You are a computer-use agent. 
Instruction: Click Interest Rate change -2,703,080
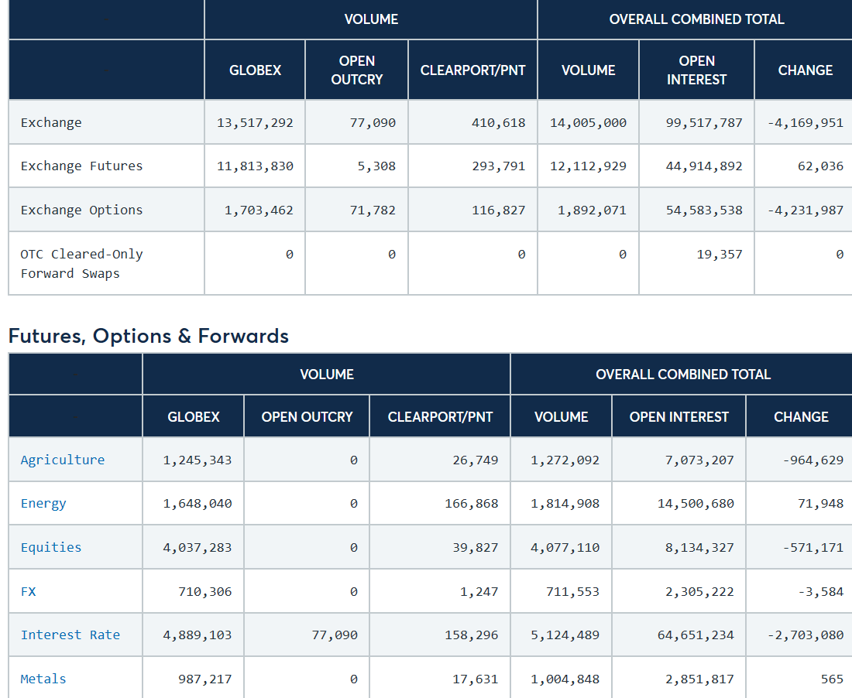click(x=806, y=635)
